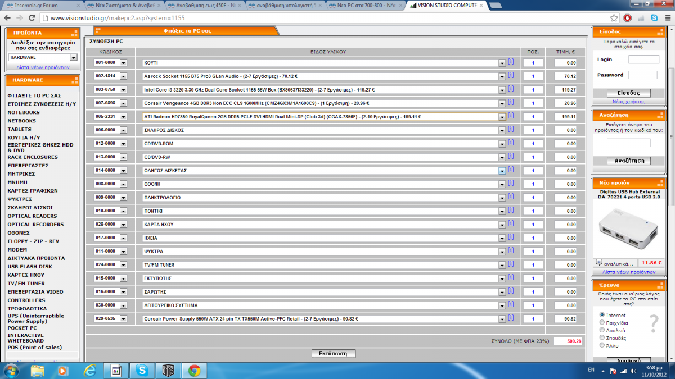Open info [i] for ΟΘΟΝΗ row

[511, 183]
